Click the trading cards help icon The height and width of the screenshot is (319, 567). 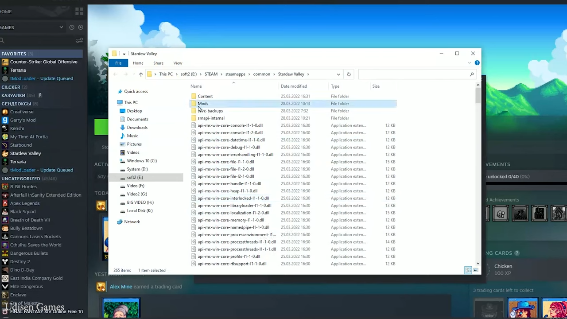517,253
